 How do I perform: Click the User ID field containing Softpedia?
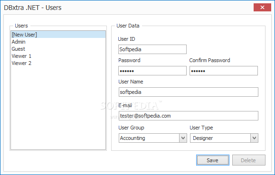[x=152, y=49]
